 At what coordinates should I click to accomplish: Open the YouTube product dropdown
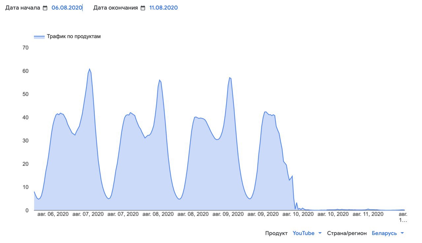pyautogui.click(x=307, y=233)
